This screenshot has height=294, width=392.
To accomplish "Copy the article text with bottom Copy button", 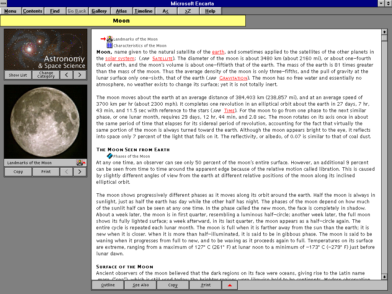I will click(x=173, y=285).
